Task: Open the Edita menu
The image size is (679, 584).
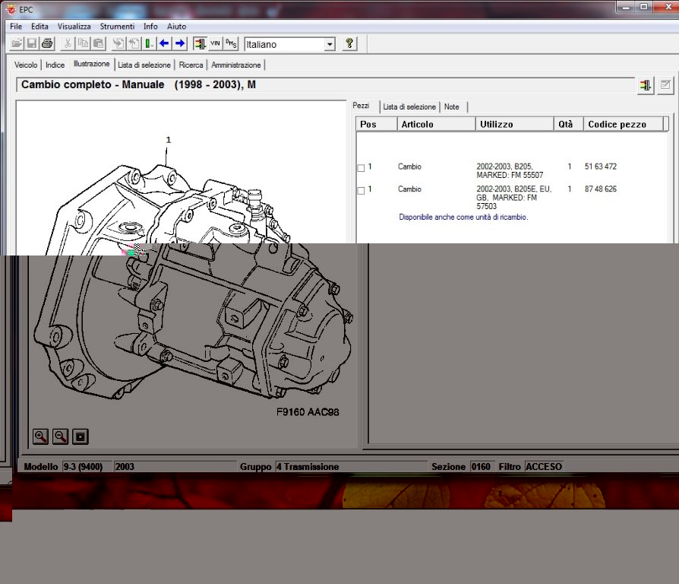Action: tap(39, 27)
